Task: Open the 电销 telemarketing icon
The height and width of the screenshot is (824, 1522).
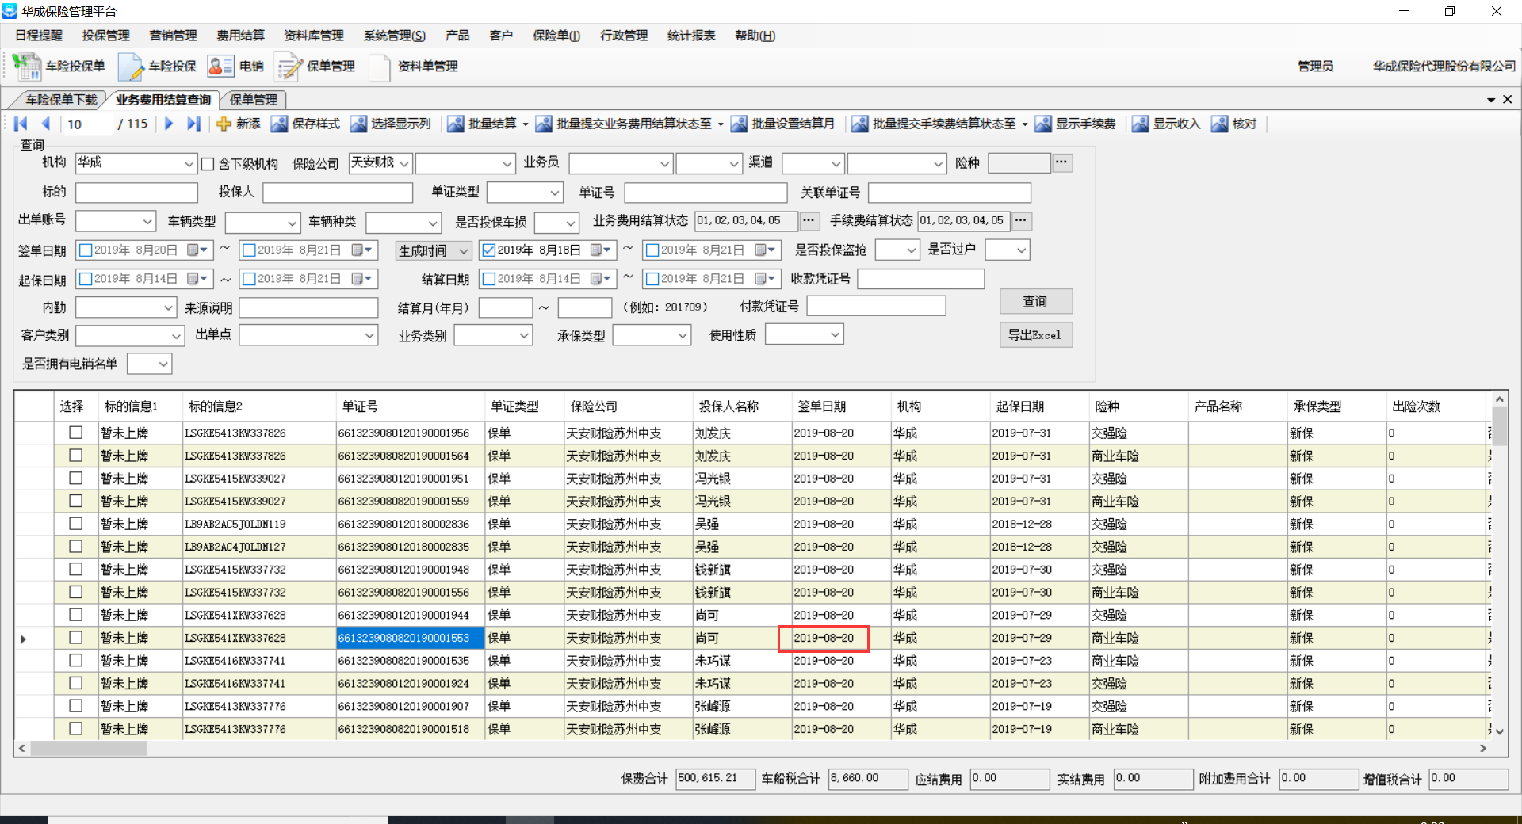Action: click(x=220, y=67)
